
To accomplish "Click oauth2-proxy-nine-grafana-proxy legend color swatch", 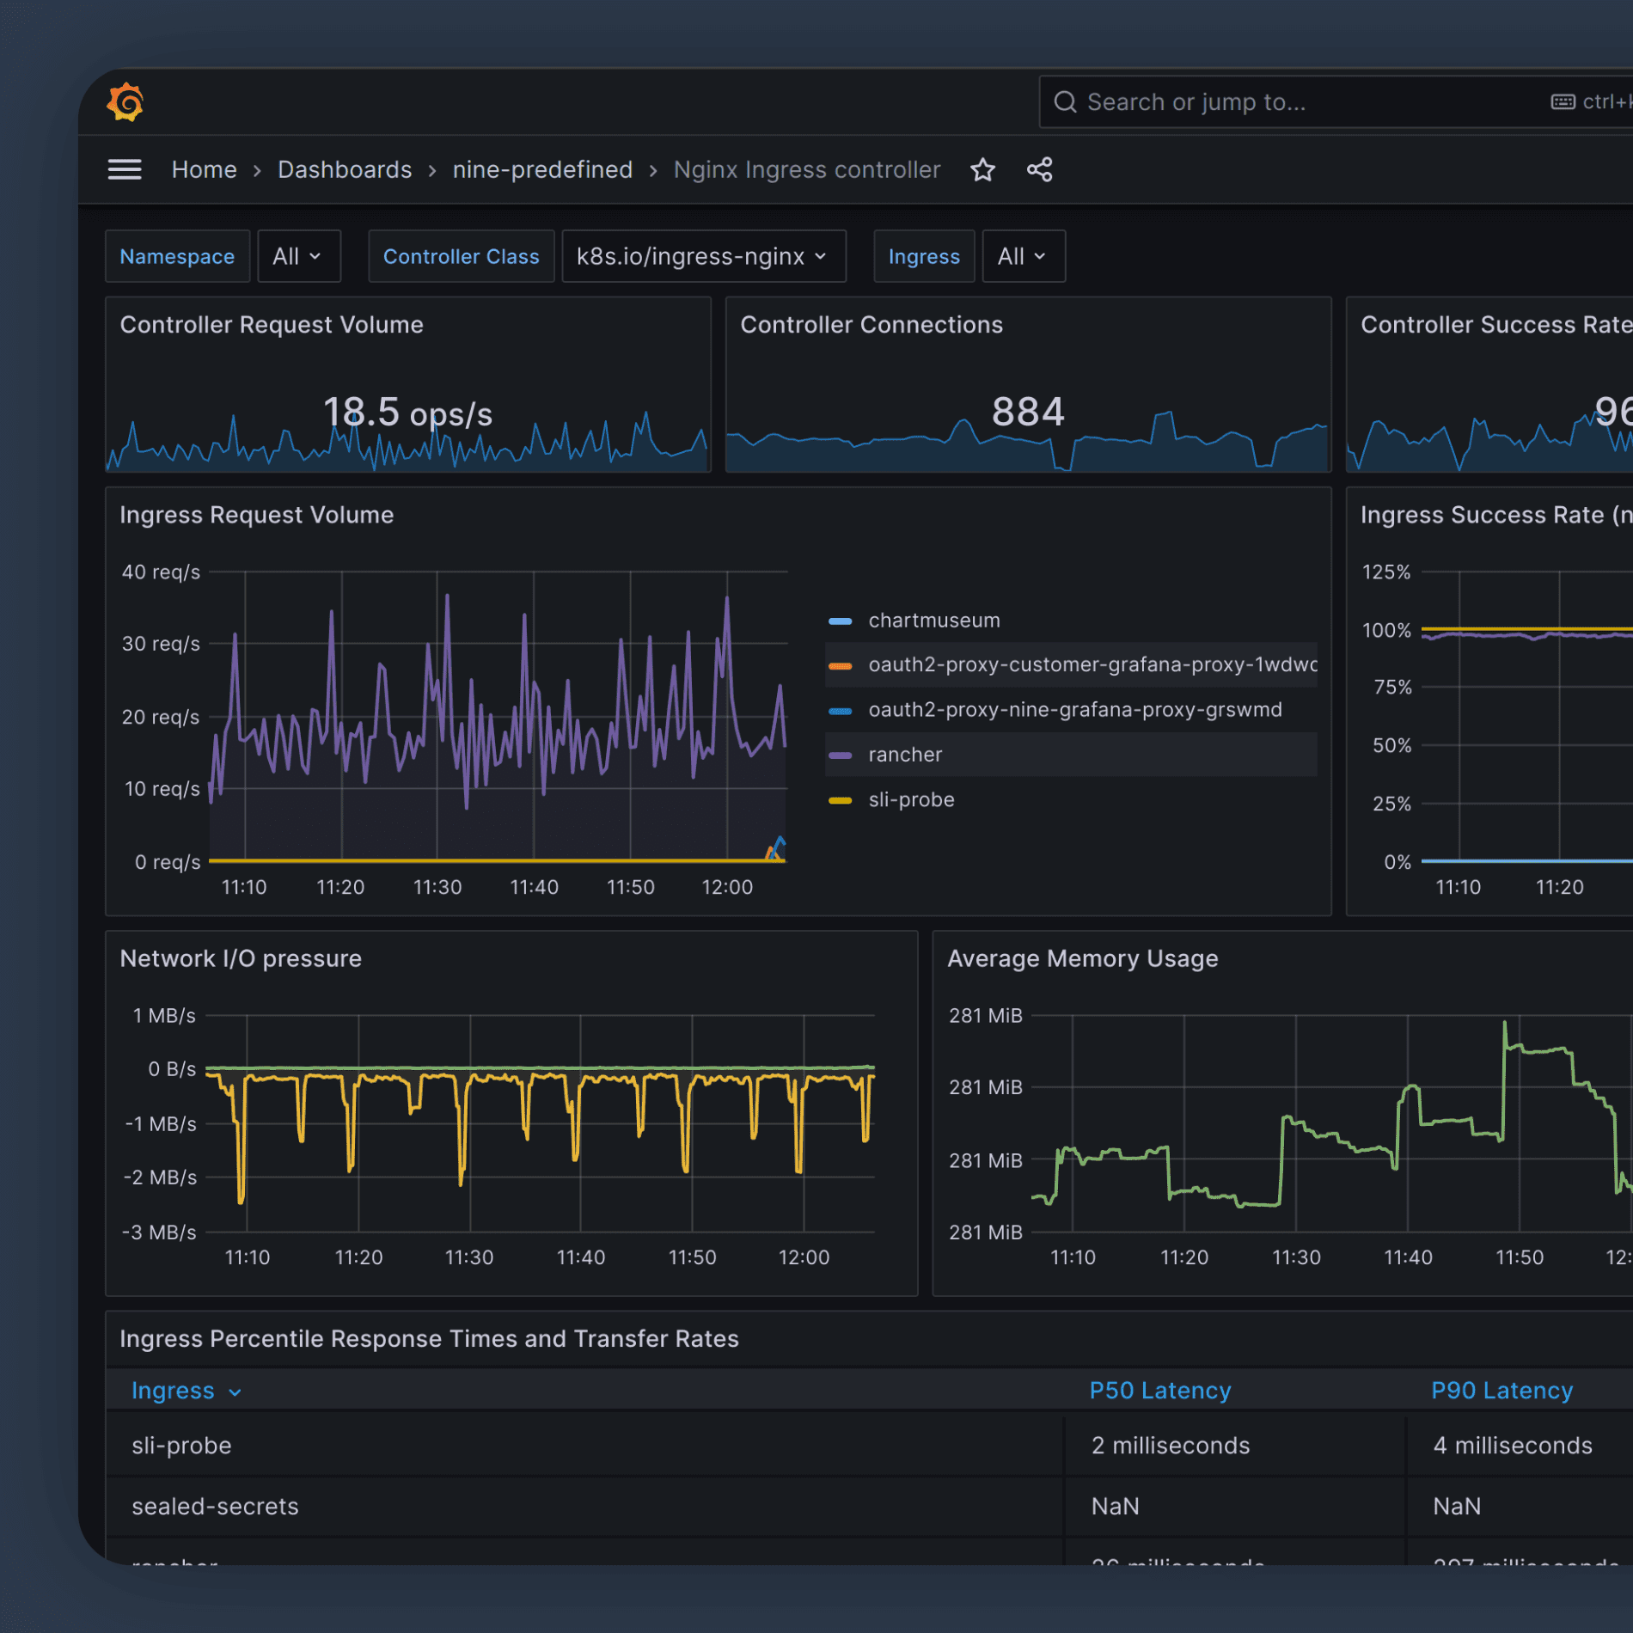I will pos(840,711).
